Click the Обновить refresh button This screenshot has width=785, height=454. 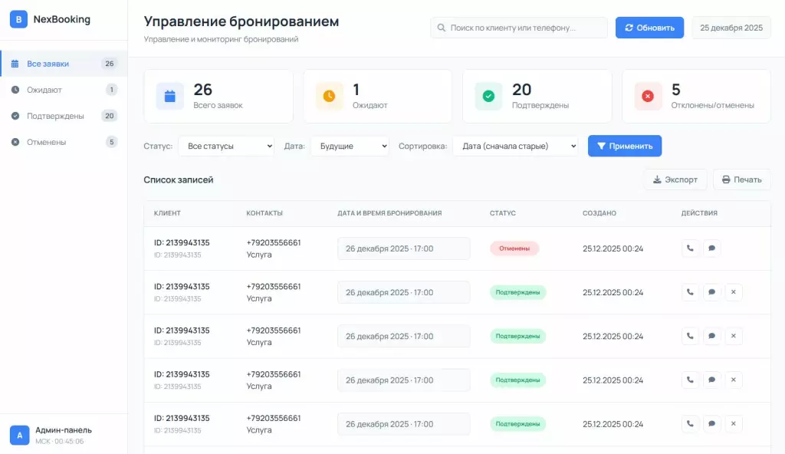click(649, 27)
